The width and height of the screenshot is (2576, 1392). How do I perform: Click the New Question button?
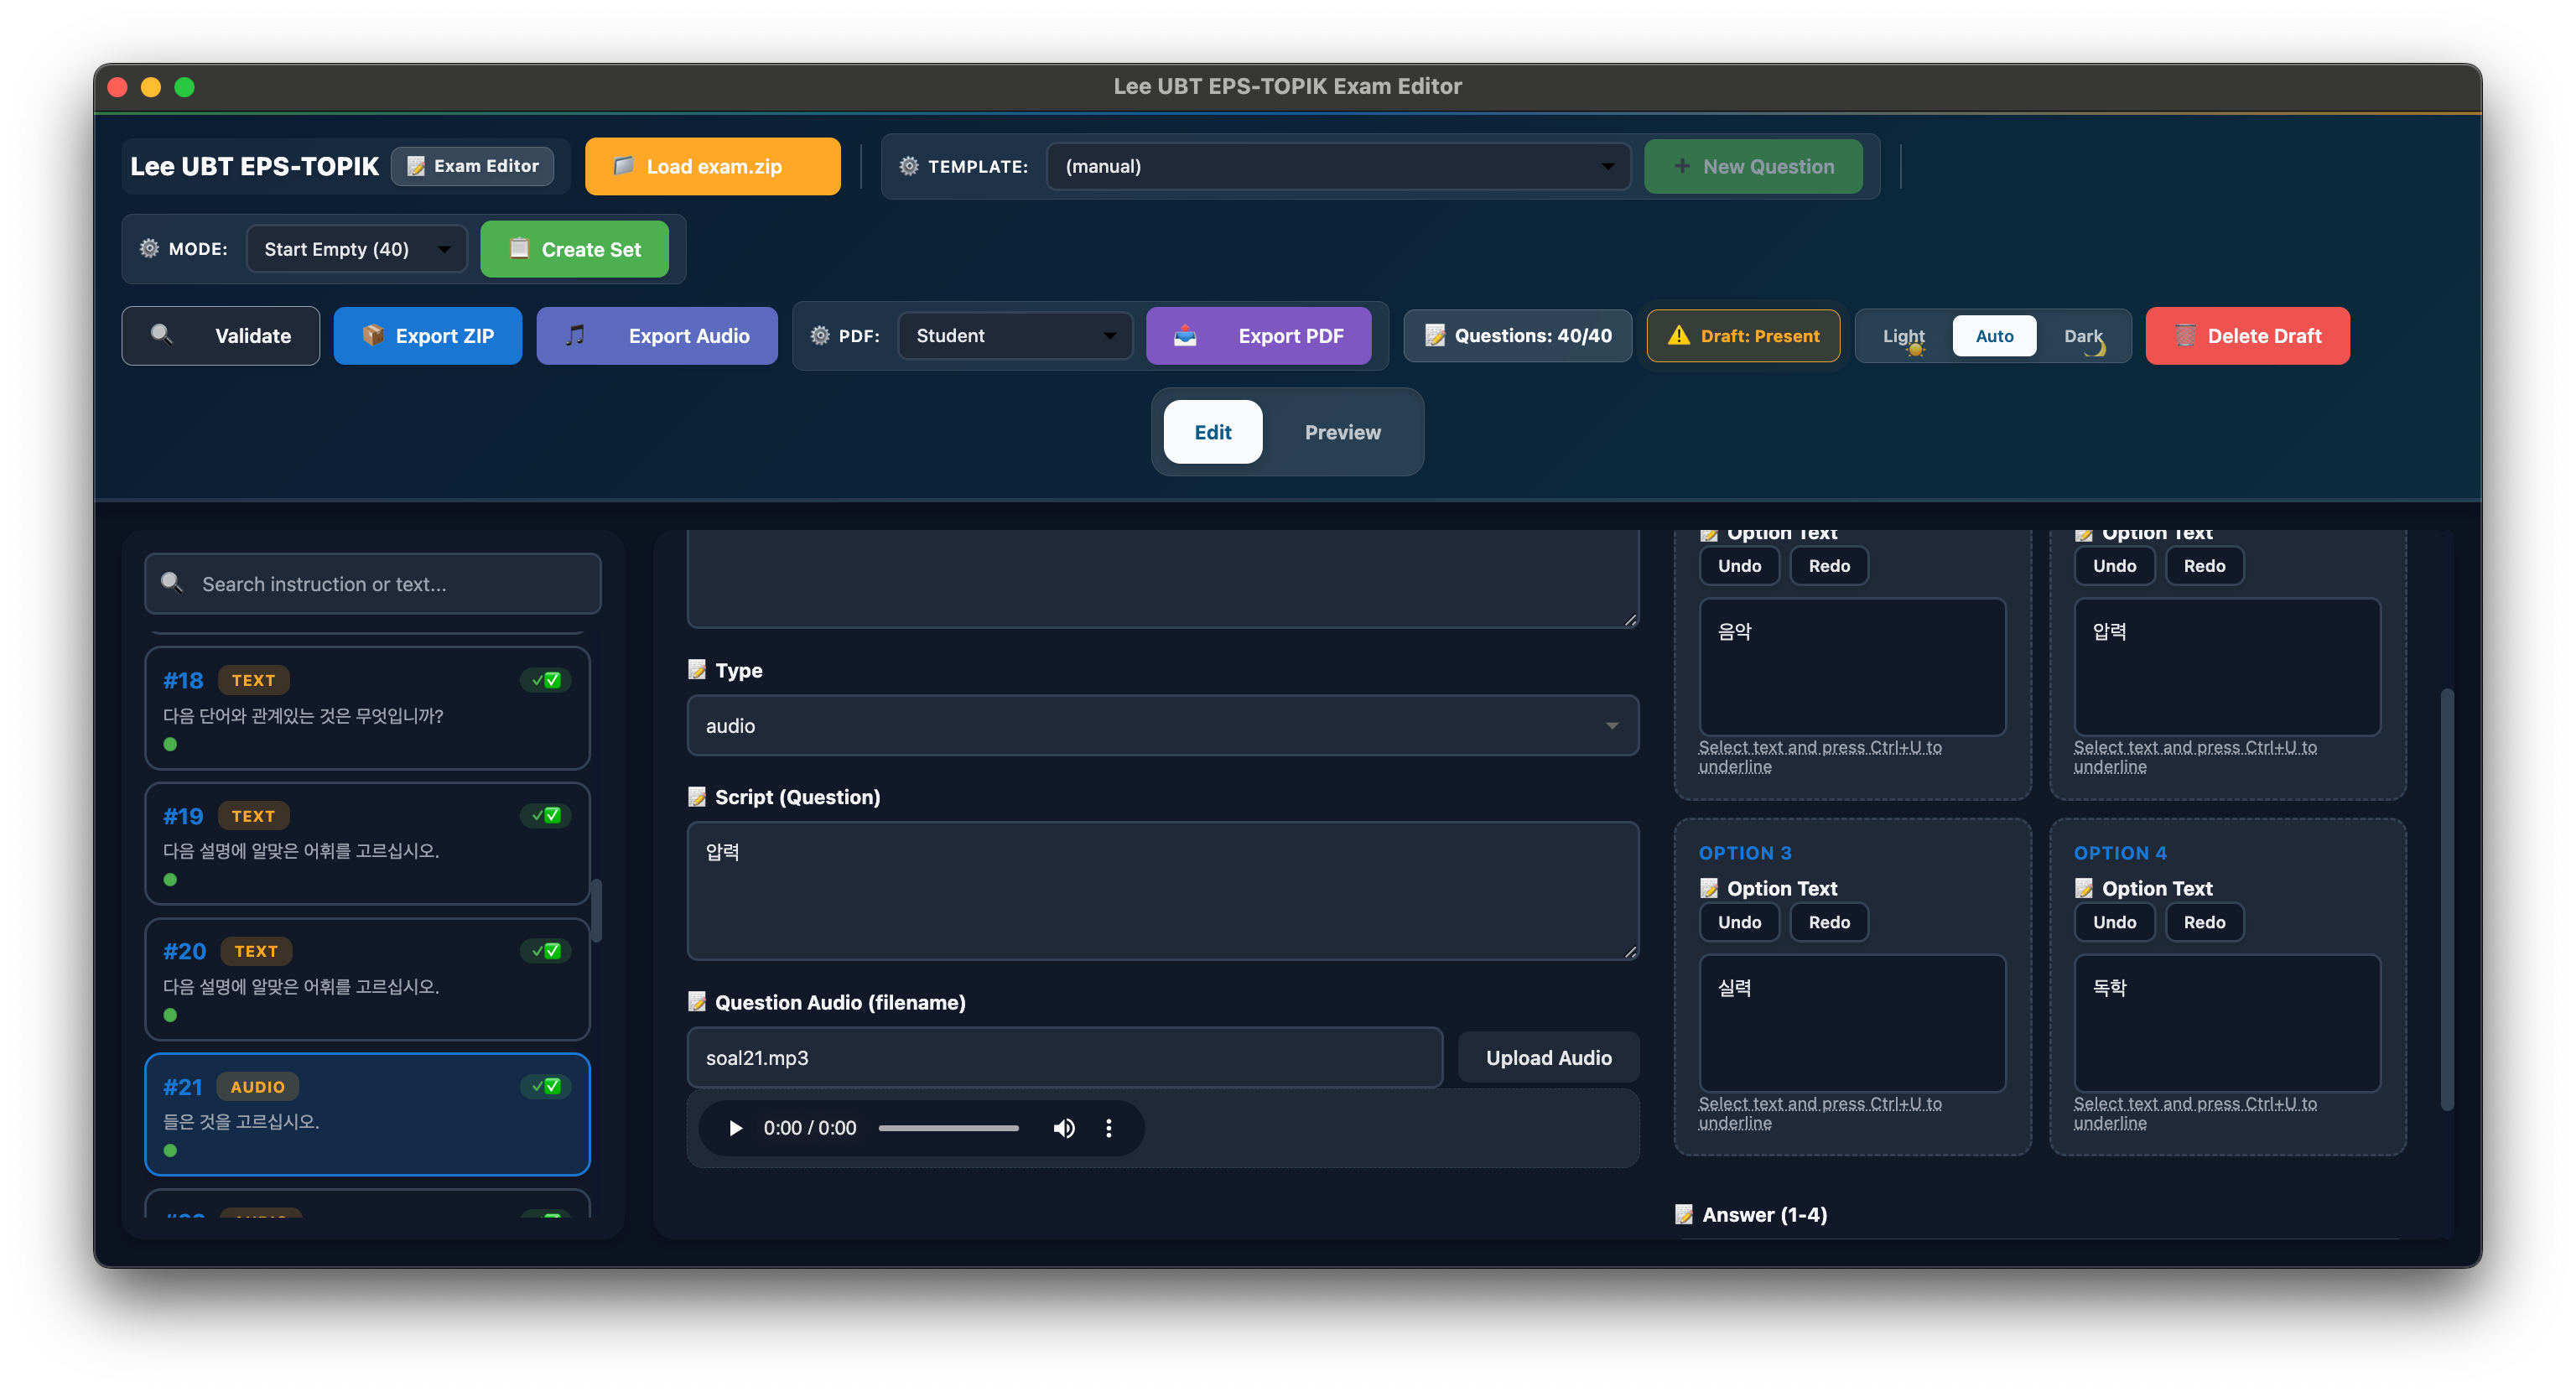tap(1753, 166)
